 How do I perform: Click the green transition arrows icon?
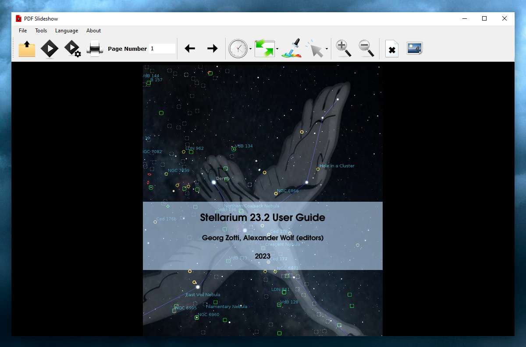click(264, 49)
